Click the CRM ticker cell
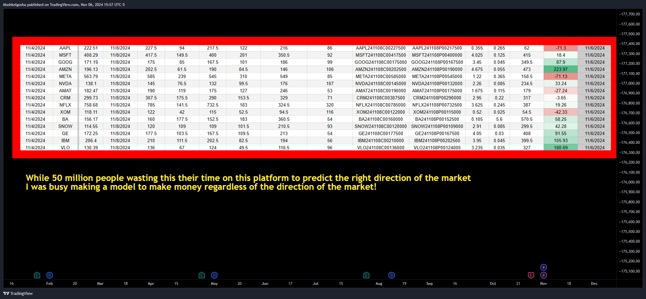 65,98
